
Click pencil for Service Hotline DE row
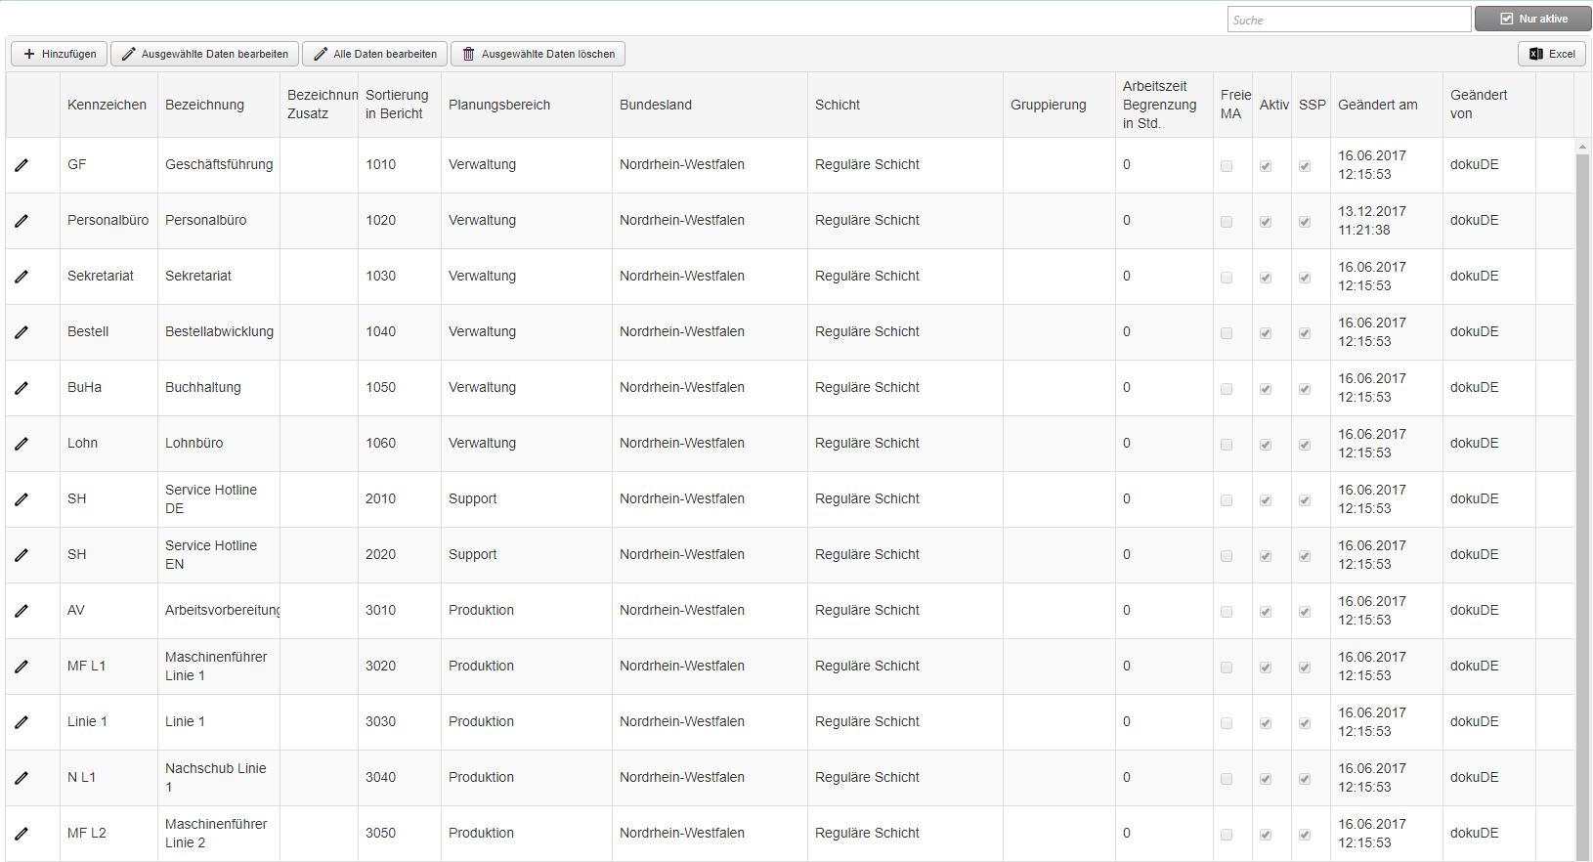(22, 499)
